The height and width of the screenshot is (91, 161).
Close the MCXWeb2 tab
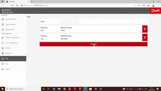(28, 2)
